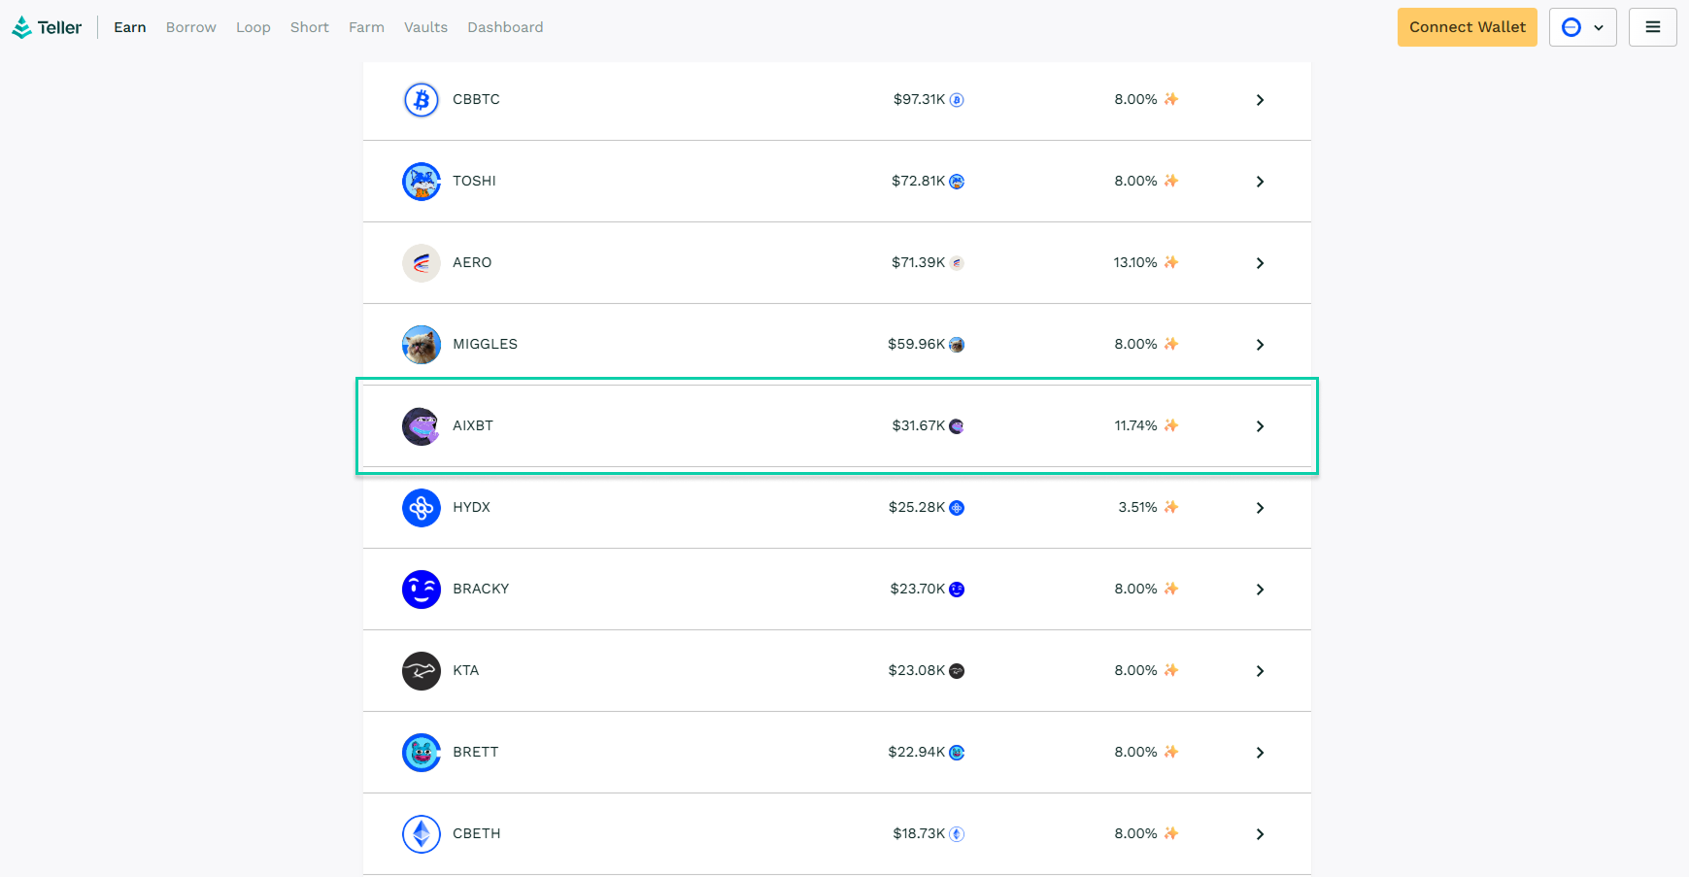Viewport: 1689px width, 877px height.
Task: Click the MIGGLES cat token icon
Action: [421, 345]
